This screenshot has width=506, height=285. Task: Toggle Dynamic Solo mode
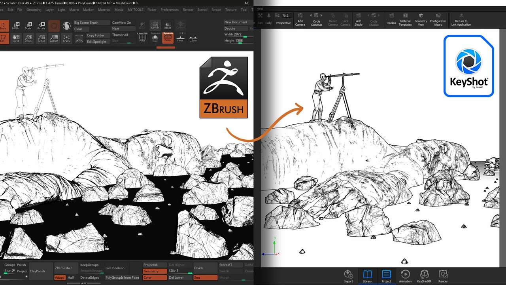[155, 38]
